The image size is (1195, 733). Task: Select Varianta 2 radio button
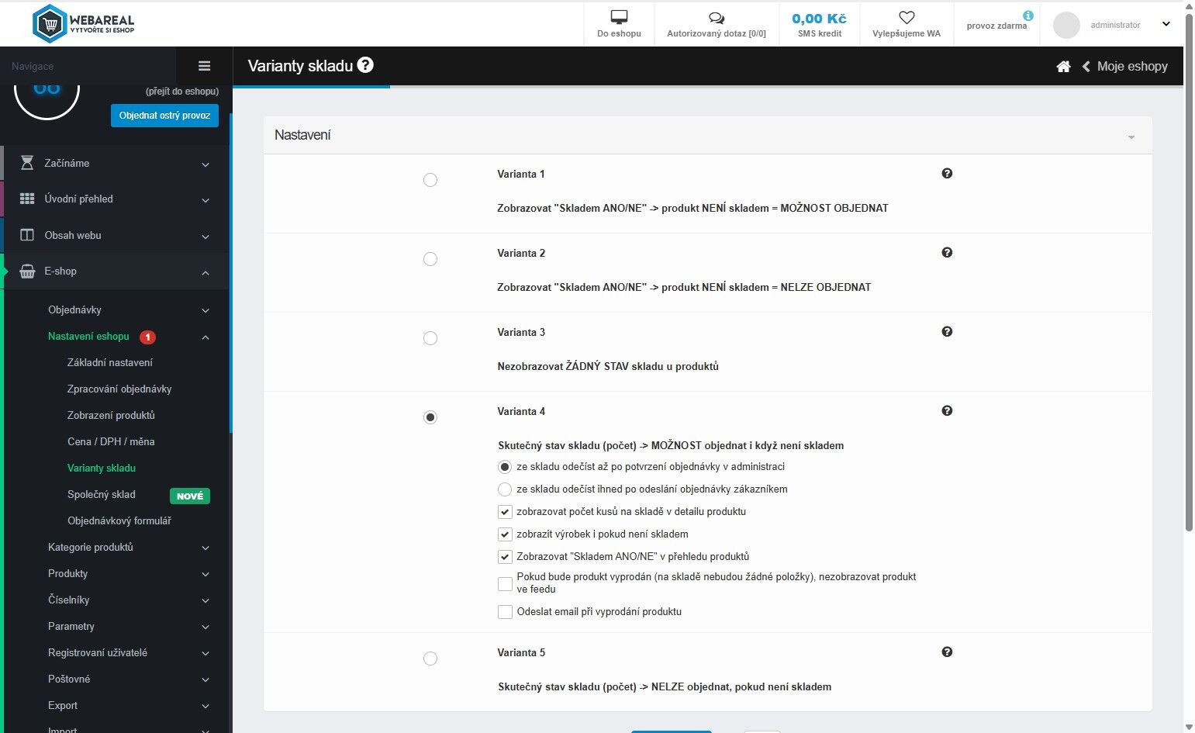point(430,259)
